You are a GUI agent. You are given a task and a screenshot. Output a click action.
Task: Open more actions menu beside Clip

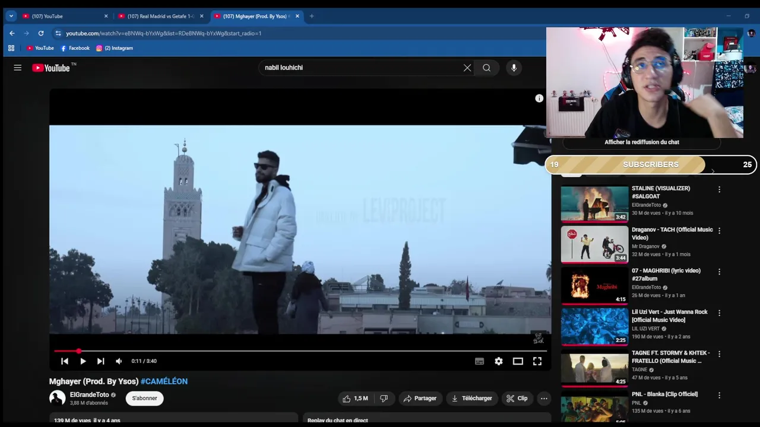click(544, 399)
